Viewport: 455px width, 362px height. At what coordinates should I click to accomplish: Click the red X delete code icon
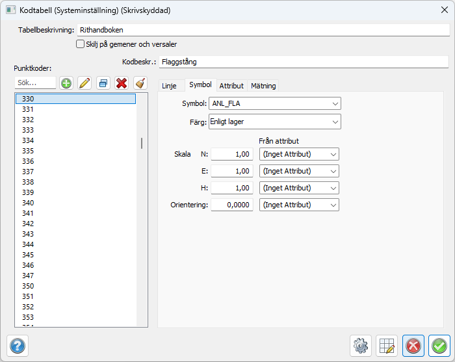[122, 83]
